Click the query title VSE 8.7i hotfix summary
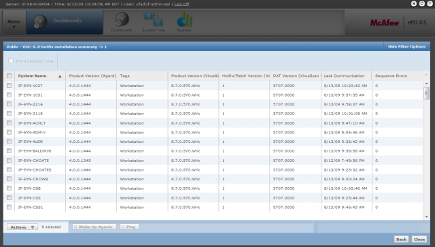Image resolution: width=435 pixels, height=247 pixels. click(x=56, y=47)
